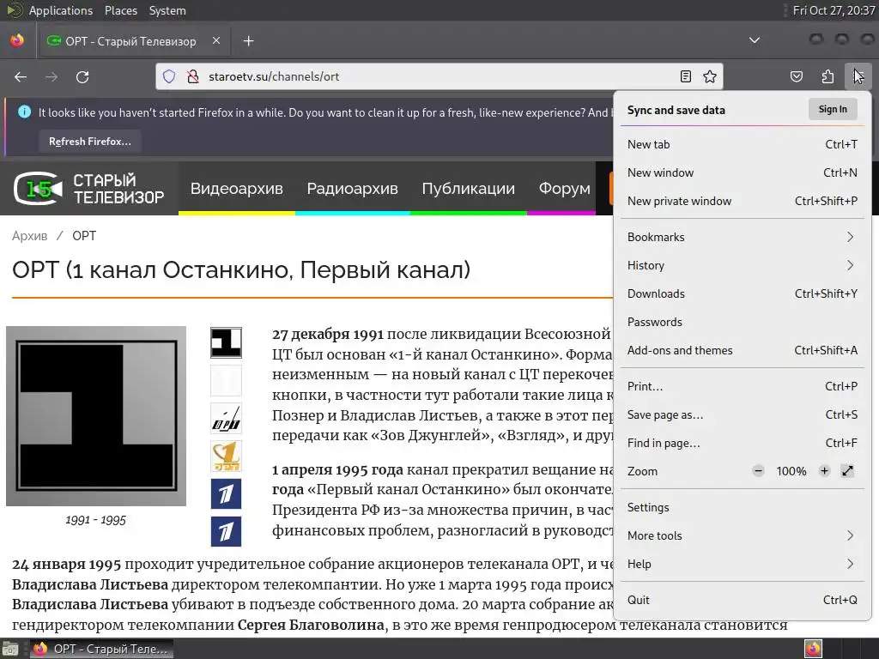Screen dimensions: 879x659
Task: Reload the current page
Action: tap(82, 76)
